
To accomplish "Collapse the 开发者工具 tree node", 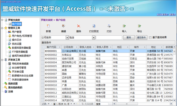I will click(2, 60).
